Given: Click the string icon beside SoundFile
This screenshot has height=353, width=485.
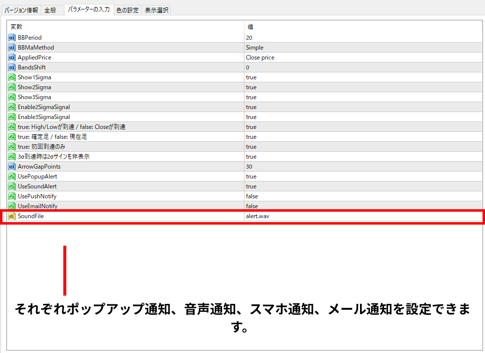Looking at the screenshot, I should coord(12,216).
